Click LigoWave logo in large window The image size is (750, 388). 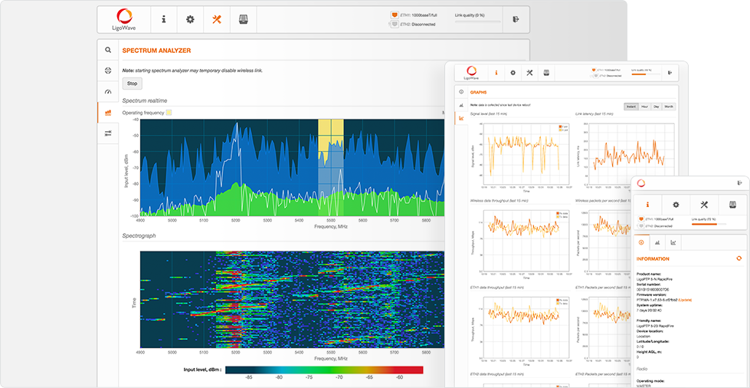[x=124, y=20]
